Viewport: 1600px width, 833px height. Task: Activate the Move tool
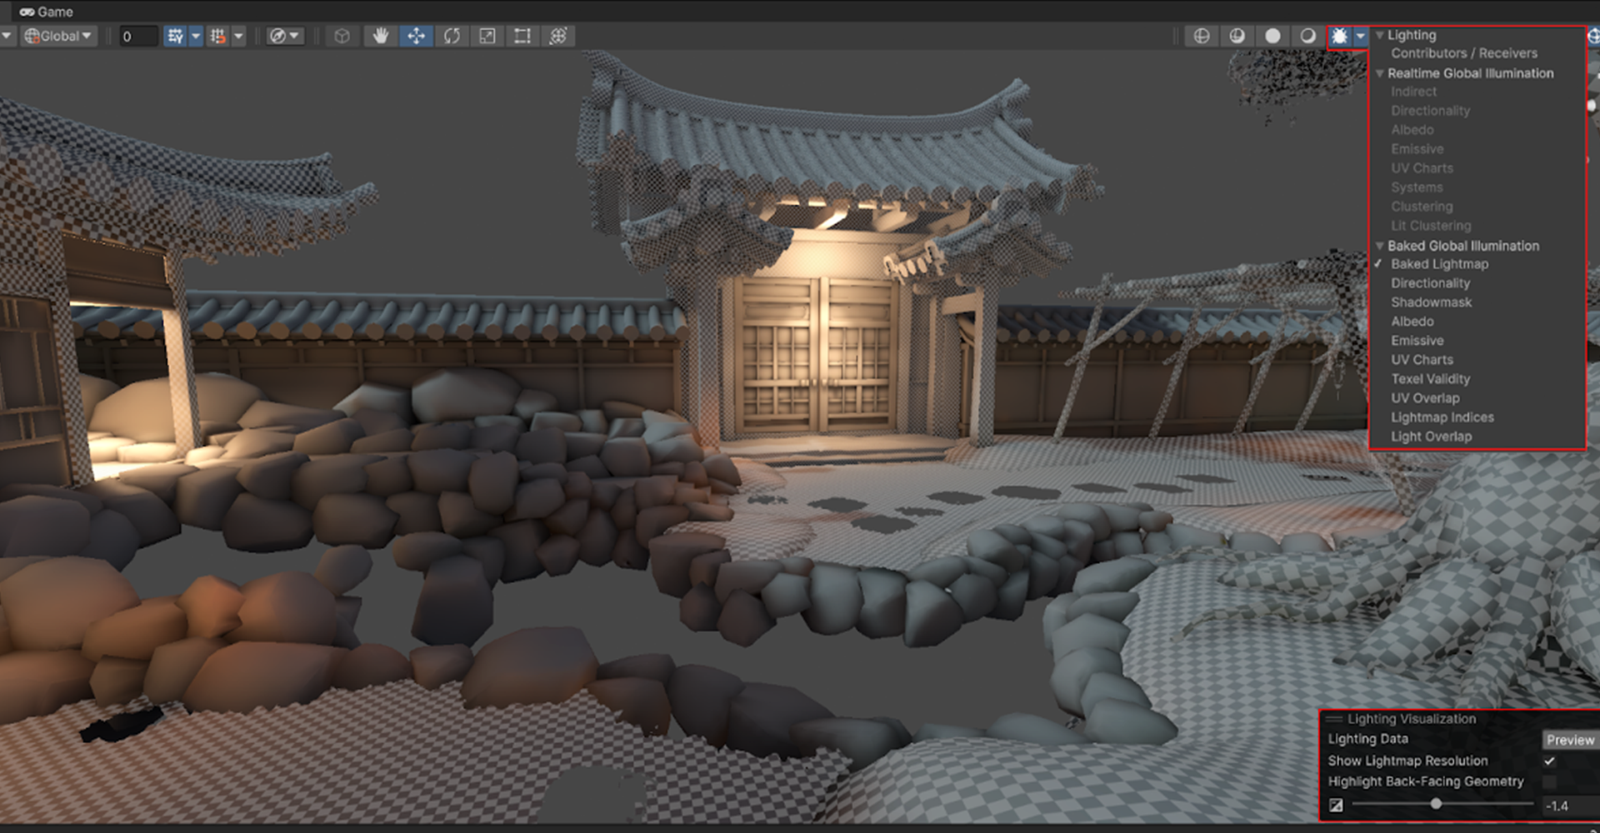click(416, 36)
